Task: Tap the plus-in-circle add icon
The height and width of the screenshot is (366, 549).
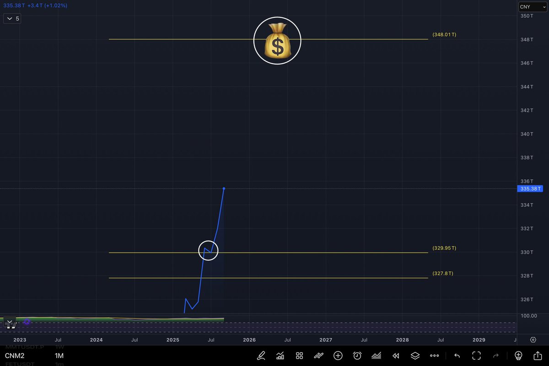Action: [338, 355]
